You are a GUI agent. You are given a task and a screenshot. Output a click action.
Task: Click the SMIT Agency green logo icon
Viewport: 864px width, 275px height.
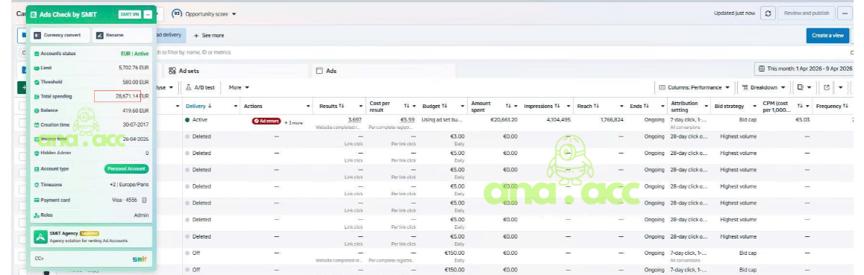40,237
